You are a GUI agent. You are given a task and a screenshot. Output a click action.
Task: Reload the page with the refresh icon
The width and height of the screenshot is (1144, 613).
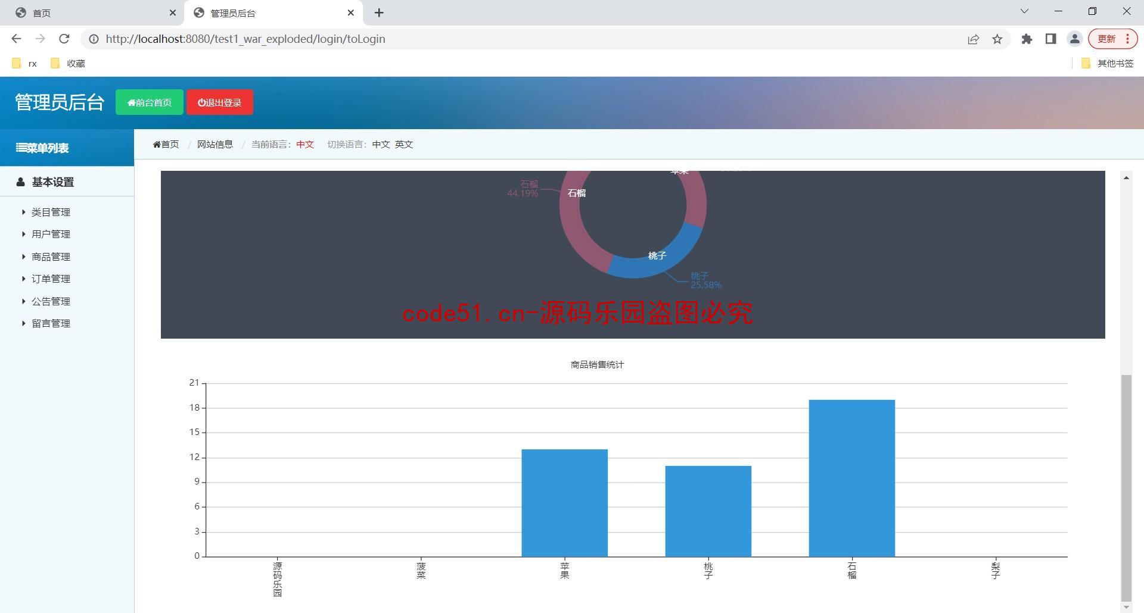64,39
